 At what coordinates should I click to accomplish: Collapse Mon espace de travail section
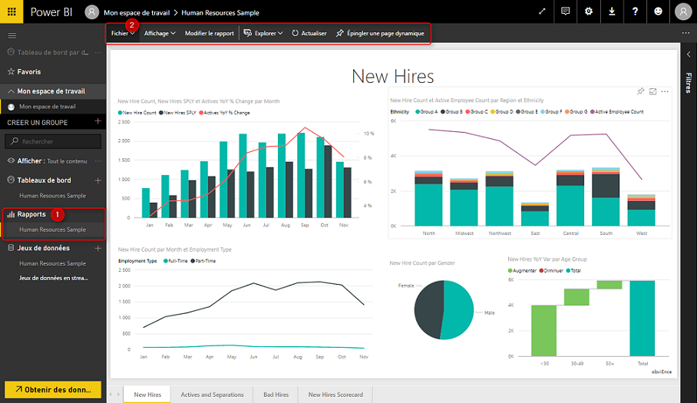tap(11, 91)
